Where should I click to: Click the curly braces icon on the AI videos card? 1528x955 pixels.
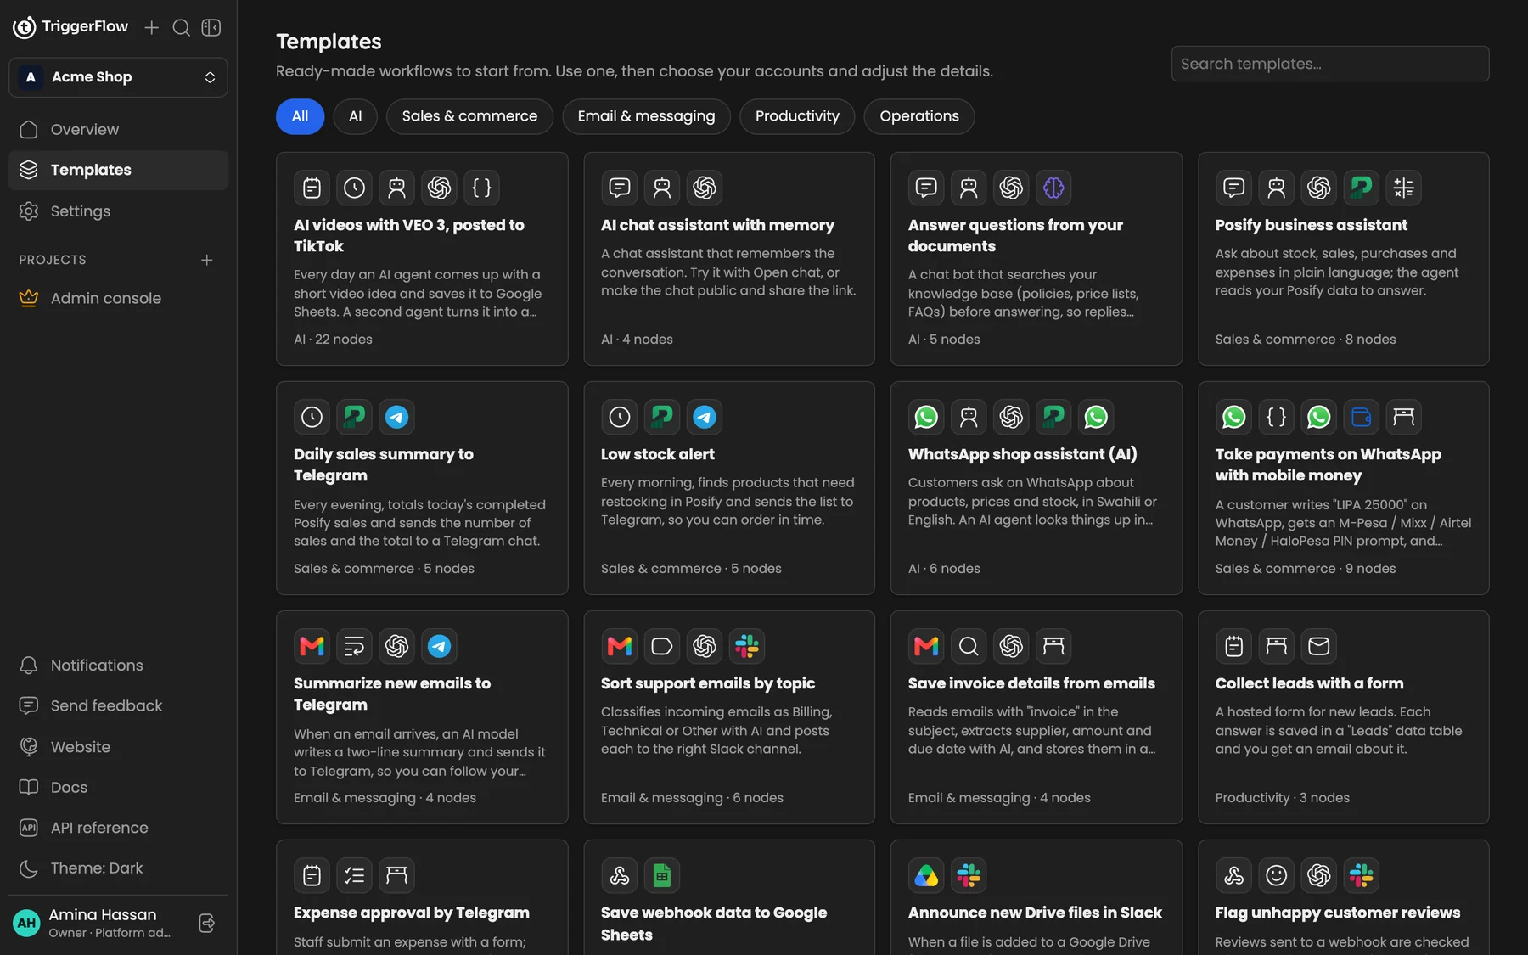(x=481, y=188)
